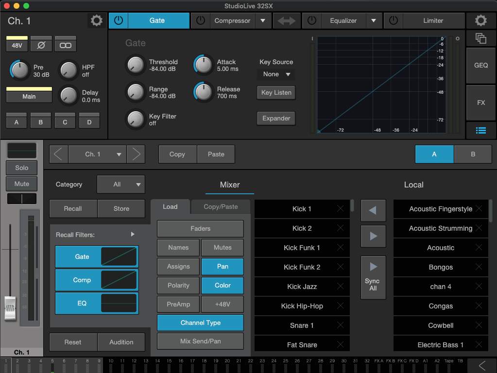Delete the Acoustic Fingerstyle local preset
497x373 pixels.
pyautogui.click(x=479, y=208)
